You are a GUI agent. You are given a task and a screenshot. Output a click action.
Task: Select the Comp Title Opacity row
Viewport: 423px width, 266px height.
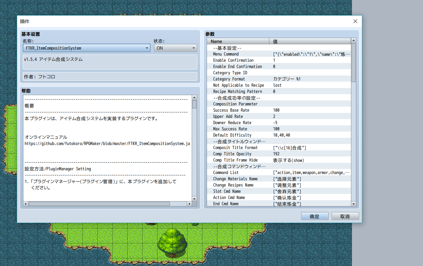[x=279, y=154]
